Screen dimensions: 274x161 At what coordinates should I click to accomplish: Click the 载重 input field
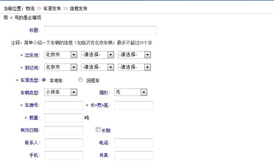coord(64,118)
